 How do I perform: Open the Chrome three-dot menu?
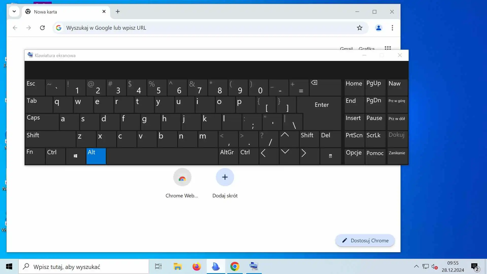click(392, 28)
